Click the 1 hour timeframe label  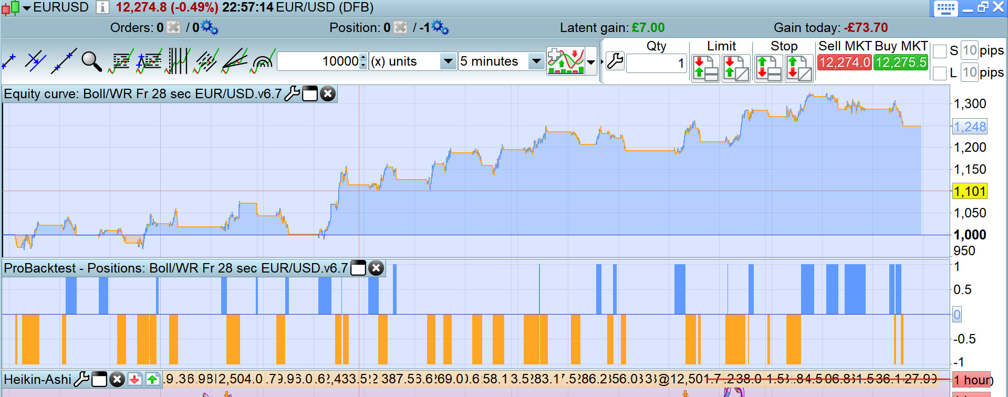[x=972, y=380]
